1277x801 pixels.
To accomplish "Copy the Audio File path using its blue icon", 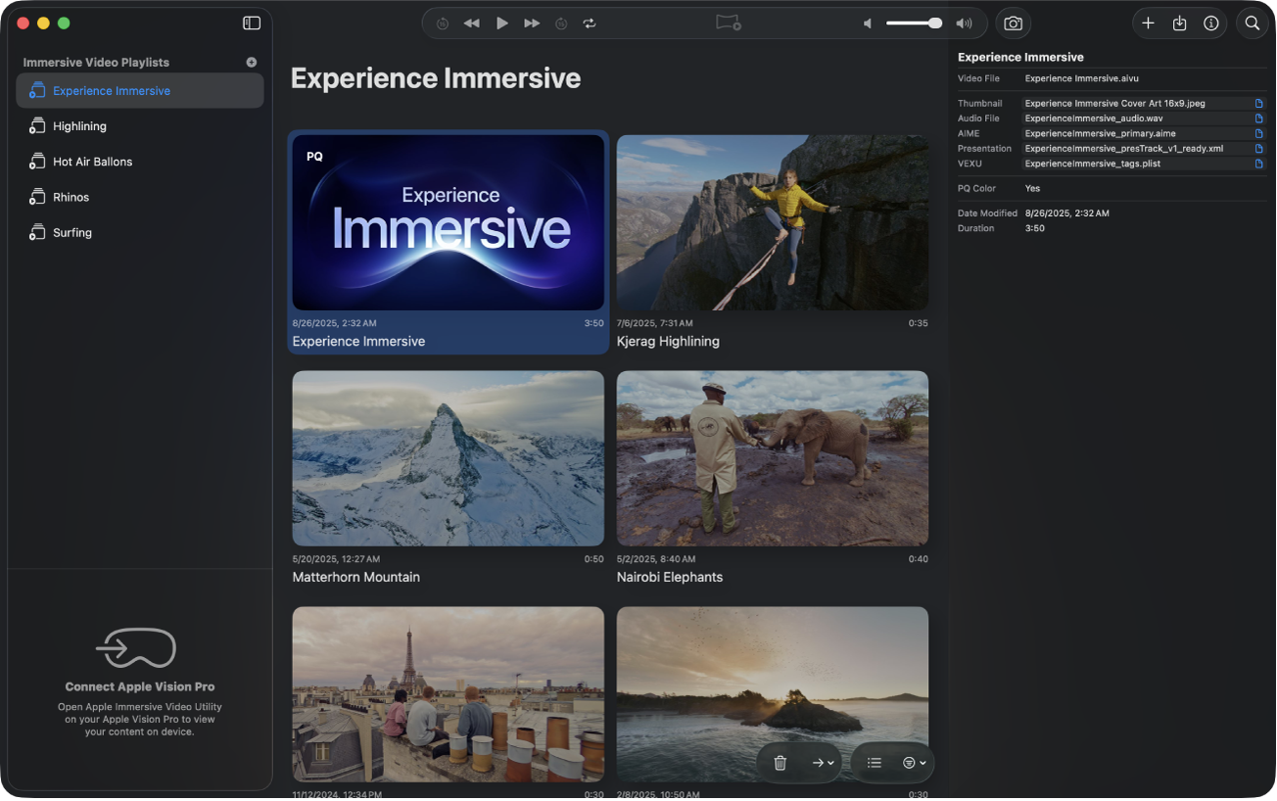I will click(1258, 118).
